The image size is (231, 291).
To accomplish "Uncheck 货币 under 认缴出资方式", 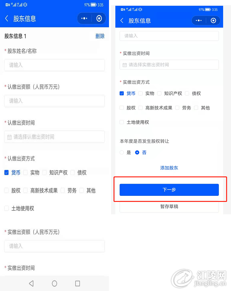I will coord(6,172).
